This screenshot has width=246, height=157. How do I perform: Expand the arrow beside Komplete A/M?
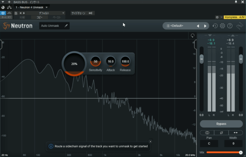pos(221,17)
